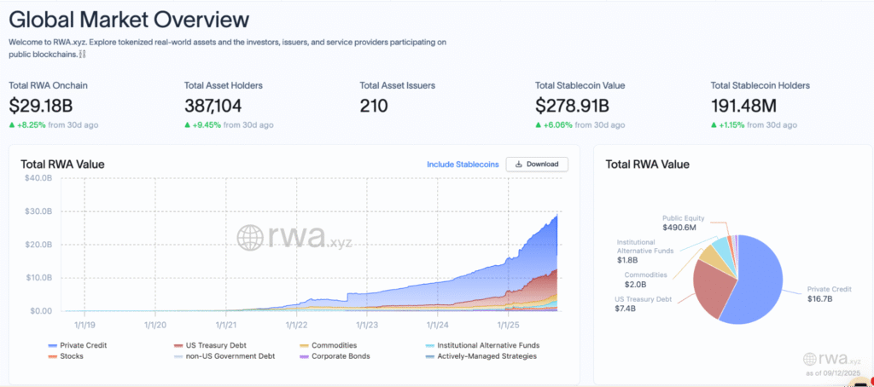Screen dimensions: 874x387
Task: Click the Commodities pie slice
Action: click(711, 256)
